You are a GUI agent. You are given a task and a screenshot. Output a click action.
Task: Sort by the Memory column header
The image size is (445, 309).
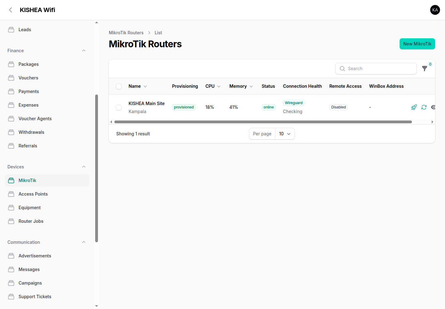[x=241, y=86]
